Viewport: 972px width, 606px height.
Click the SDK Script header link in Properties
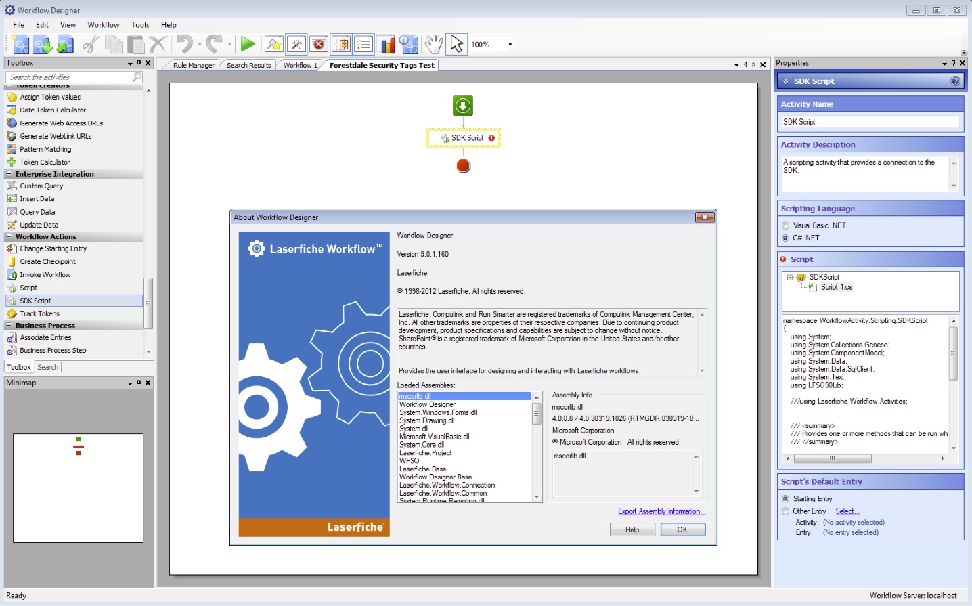click(814, 81)
